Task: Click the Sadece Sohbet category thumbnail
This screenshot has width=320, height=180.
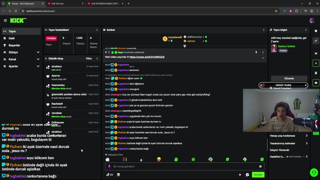Action: [x=274, y=48]
